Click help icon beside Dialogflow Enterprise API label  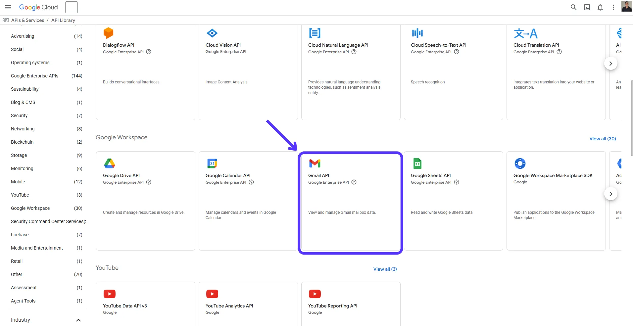pyautogui.click(x=149, y=52)
